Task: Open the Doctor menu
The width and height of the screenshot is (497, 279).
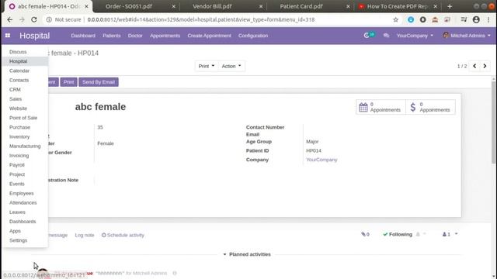Action: tap(135, 36)
